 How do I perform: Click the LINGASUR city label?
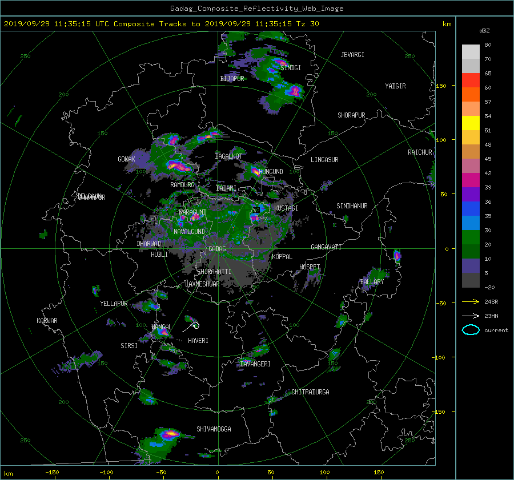tap(324, 160)
